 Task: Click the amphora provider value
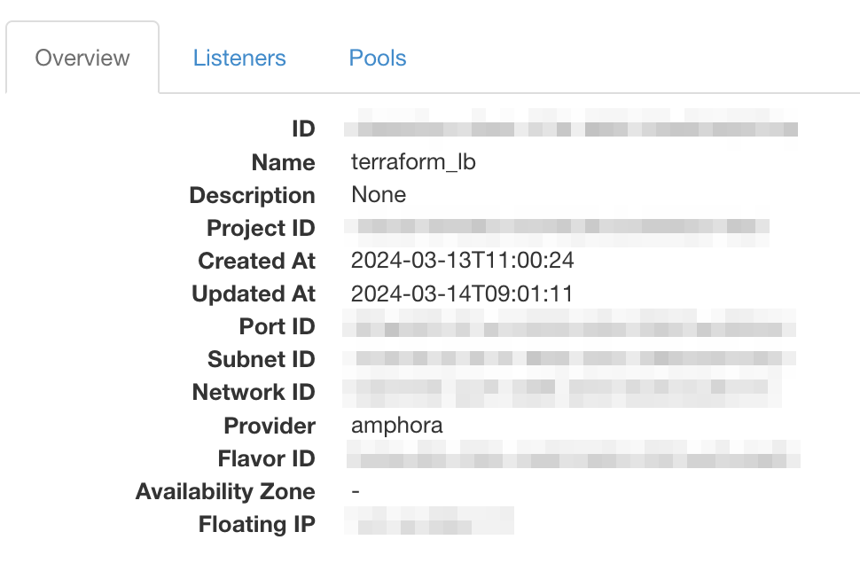click(396, 426)
